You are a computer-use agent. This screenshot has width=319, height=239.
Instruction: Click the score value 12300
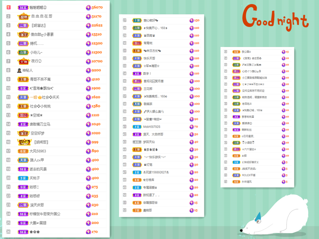(x=97, y=44)
